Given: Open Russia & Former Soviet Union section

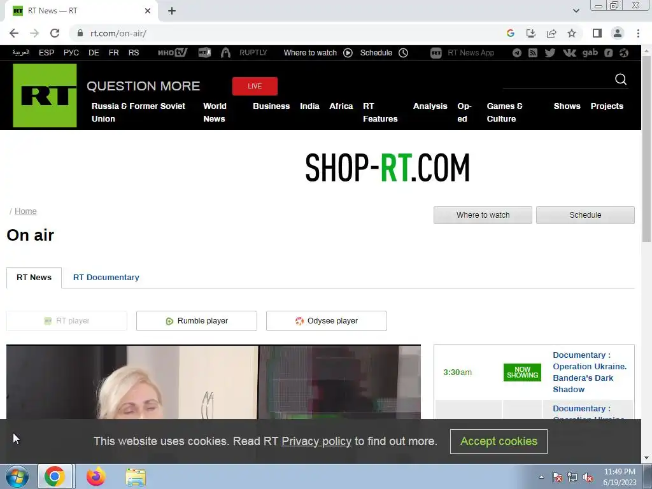Looking at the screenshot, I should pos(138,112).
